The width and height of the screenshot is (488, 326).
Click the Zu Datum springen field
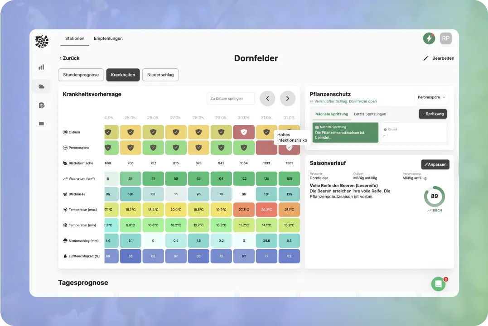click(x=231, y=98)
